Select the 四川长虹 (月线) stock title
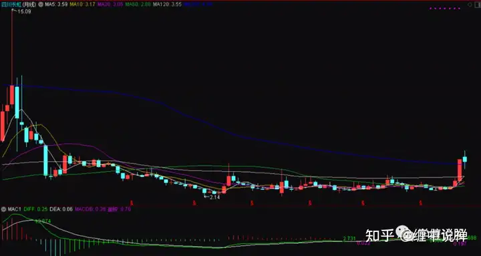Viewport: 481px width, 256px height. pyautogui.click(x=19, y=5)
